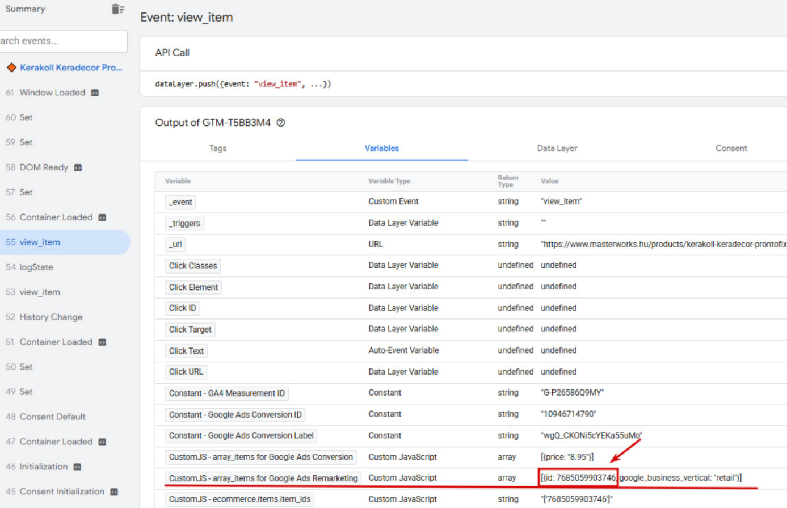
Task: Click the Variable column header
Action: (x=178, y=181)
